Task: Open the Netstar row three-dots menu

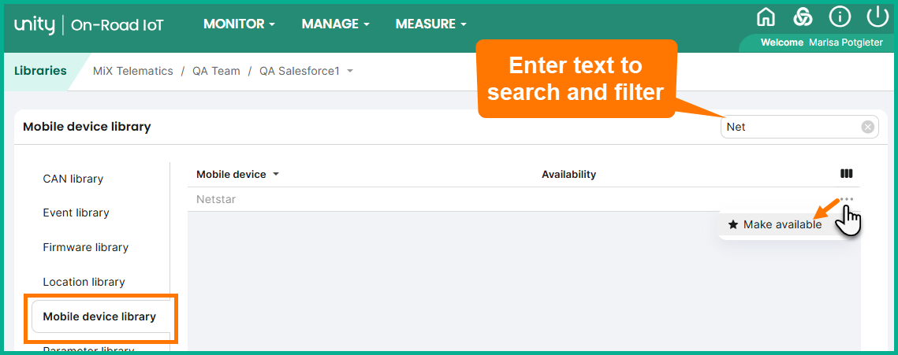Action: (x=847, y=199)
